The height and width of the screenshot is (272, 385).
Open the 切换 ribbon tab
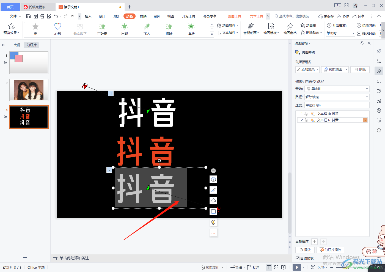pyautogui.click(x=116, y=16)
